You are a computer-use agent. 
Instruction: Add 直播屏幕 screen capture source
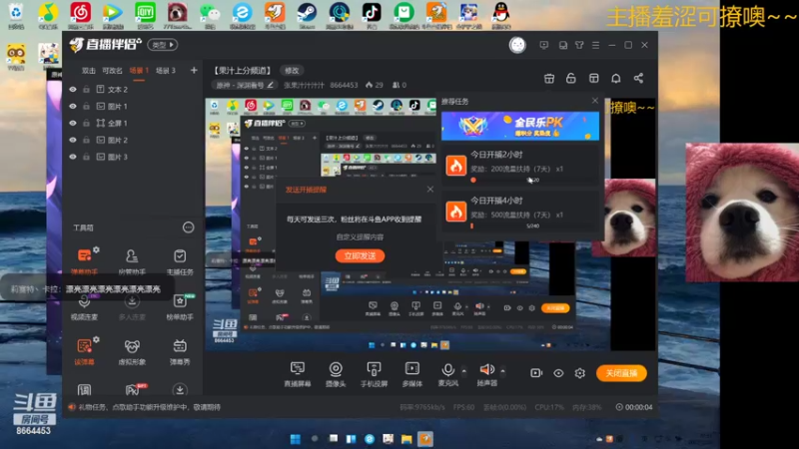tap(297, 374)
